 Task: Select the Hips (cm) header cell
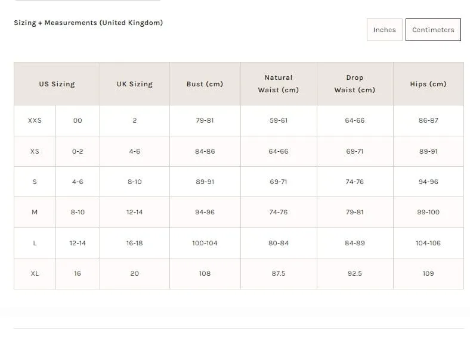[428, 84]
